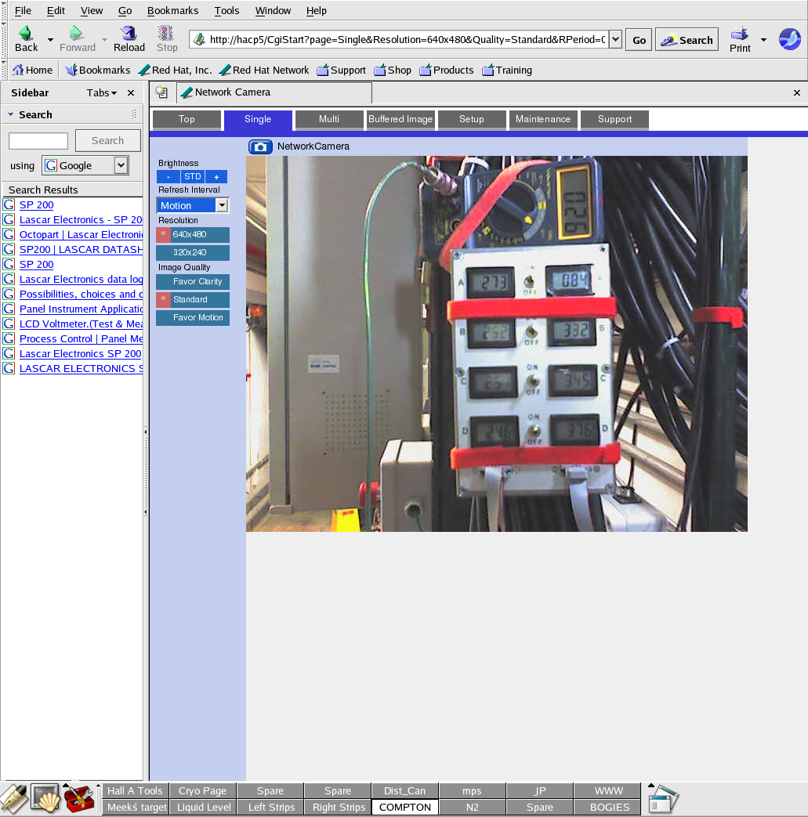Click the sidebar collapse grippy handle

[146, 472]
